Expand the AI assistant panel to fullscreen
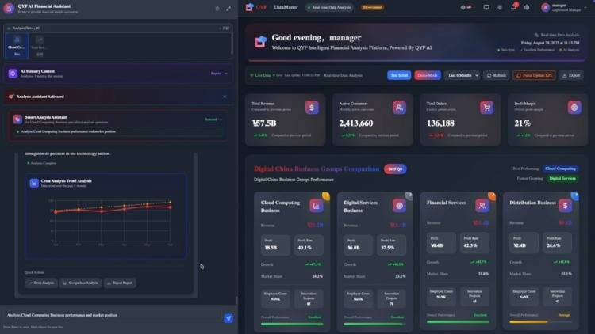 coord(228,8)
